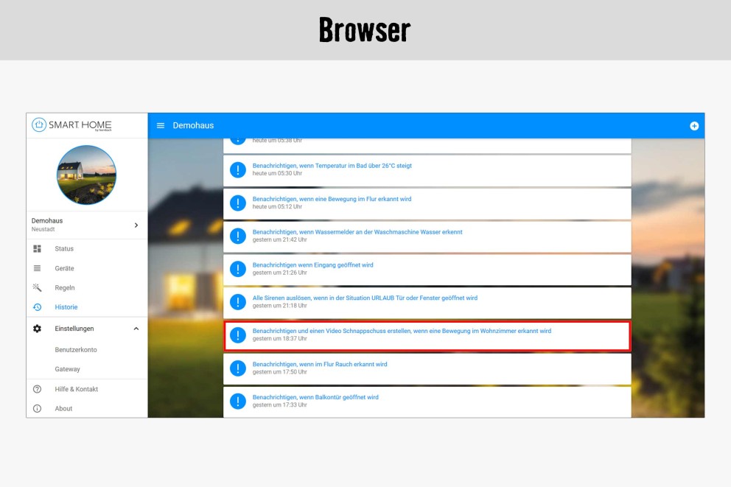Open the hamburger menu next to Demohaus

point(161,125)
